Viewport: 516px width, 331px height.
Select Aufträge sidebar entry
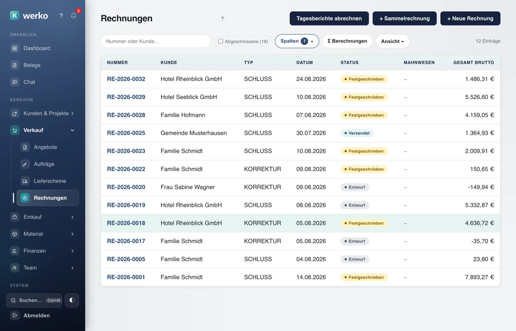pos(48,164)
